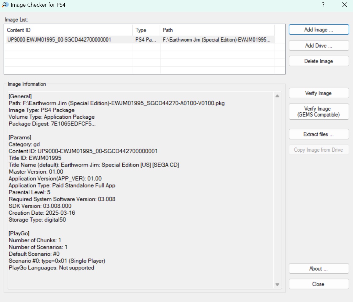353x302 pixels.
Task: Click the Earthworm Jim path cell in the list
Action: pos(217,40)
